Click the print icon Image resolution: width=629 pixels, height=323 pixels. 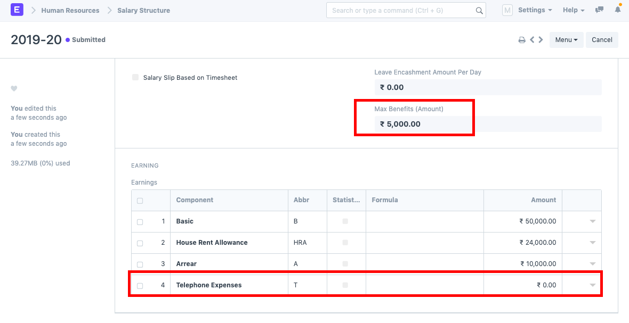pyautogui.click(x=522, y=40)
